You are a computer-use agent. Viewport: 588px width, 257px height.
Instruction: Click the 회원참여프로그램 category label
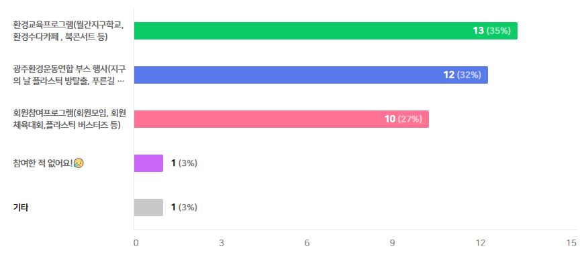(69, 119)
